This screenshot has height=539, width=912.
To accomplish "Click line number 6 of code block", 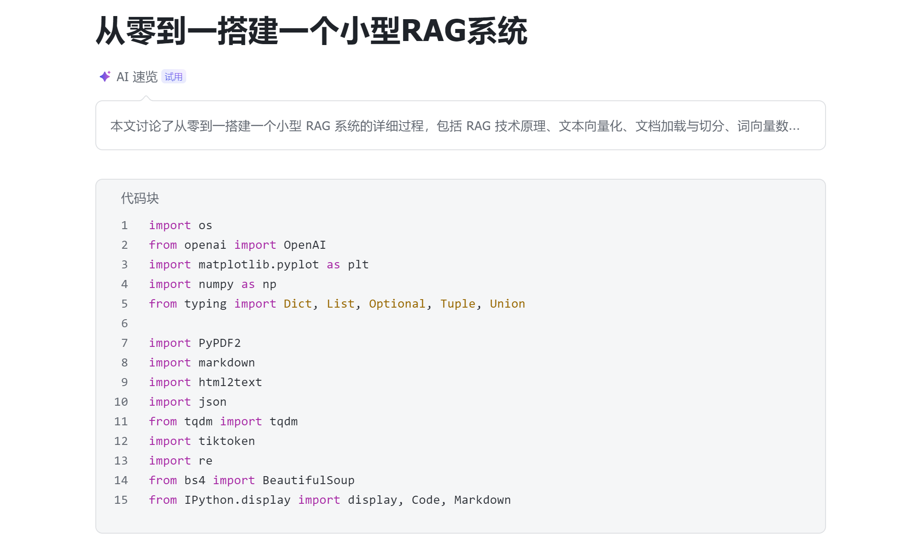I will 124,324.
